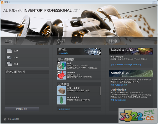This screenshot has width=158, height=124.
Task: Click the 最近访问的文件 header
Action: (27, 72)
